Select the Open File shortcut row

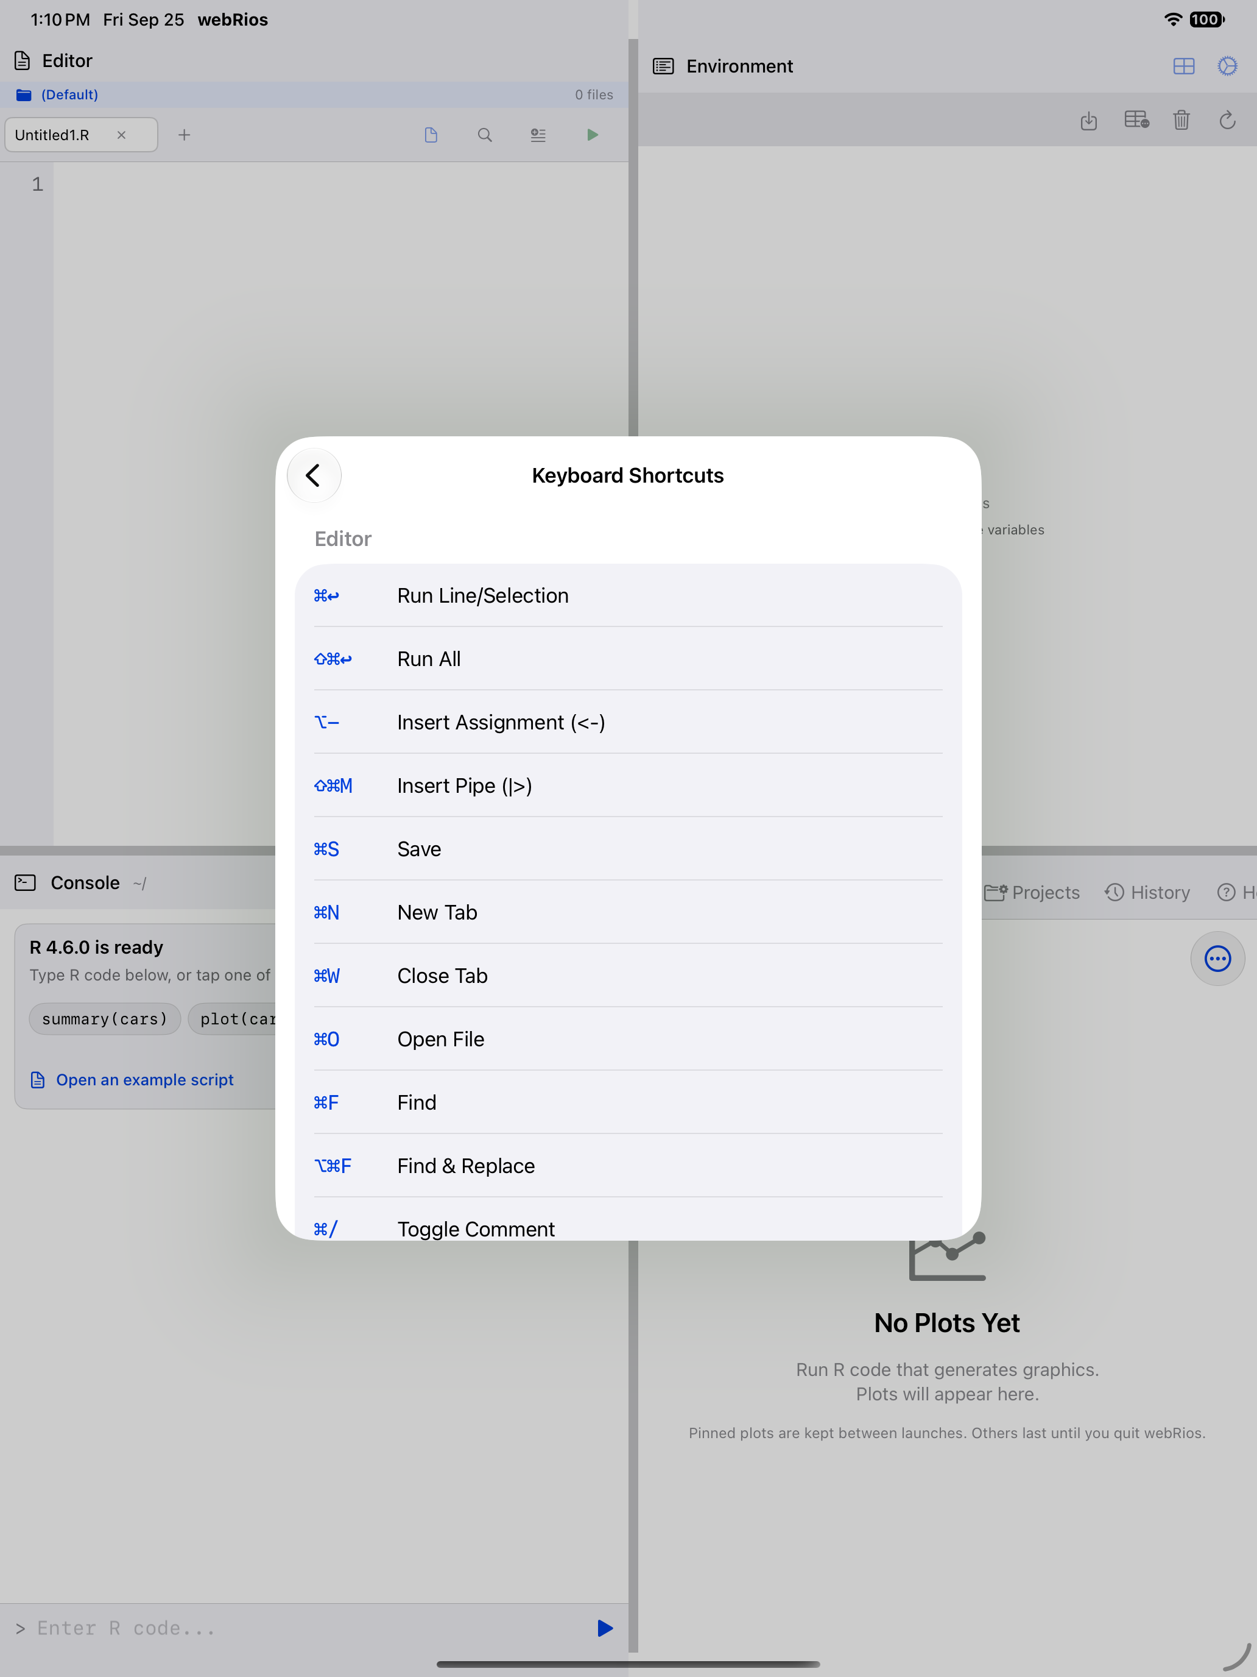tap(628, 1040)
